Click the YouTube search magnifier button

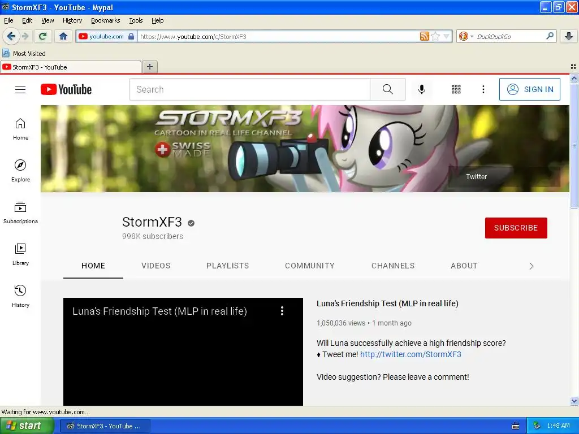click(x=388, y=89)
